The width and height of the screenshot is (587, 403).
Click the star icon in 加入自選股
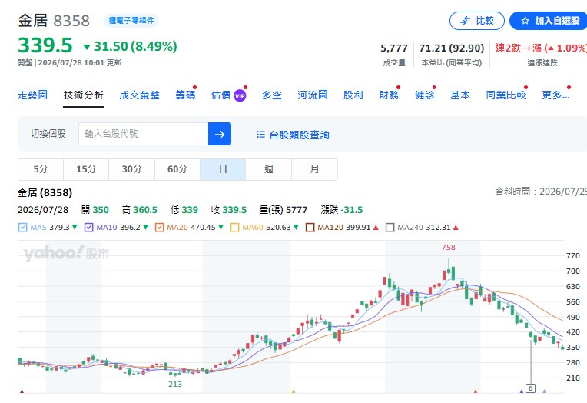pos(525,21)
